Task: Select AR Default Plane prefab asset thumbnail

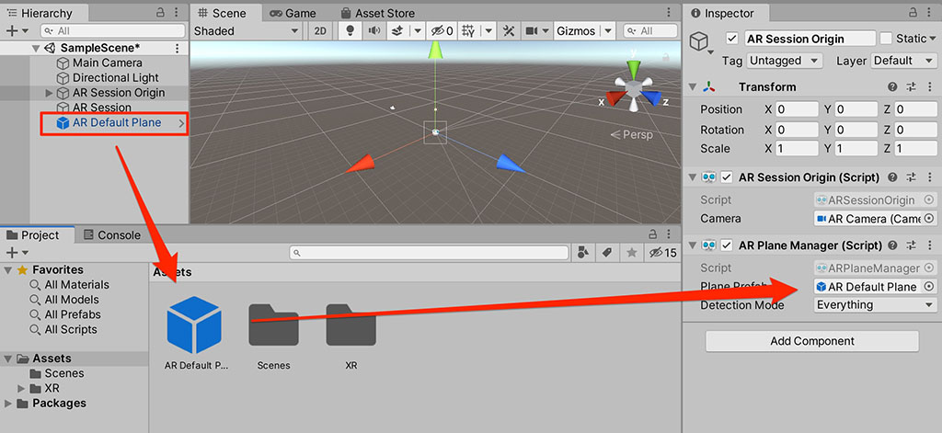Action: point(194,325)
